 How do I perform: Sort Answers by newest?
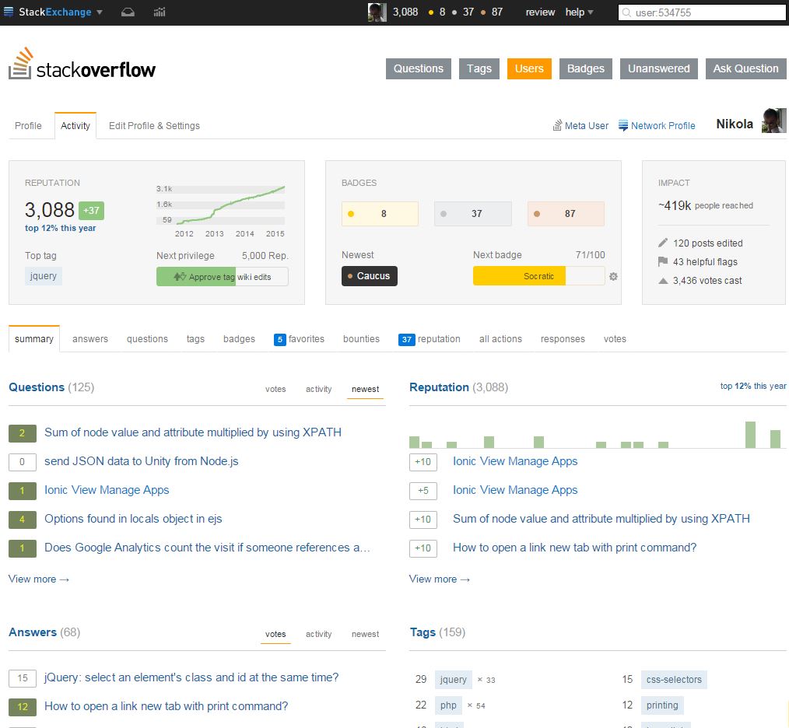click(x=365, y=634)
